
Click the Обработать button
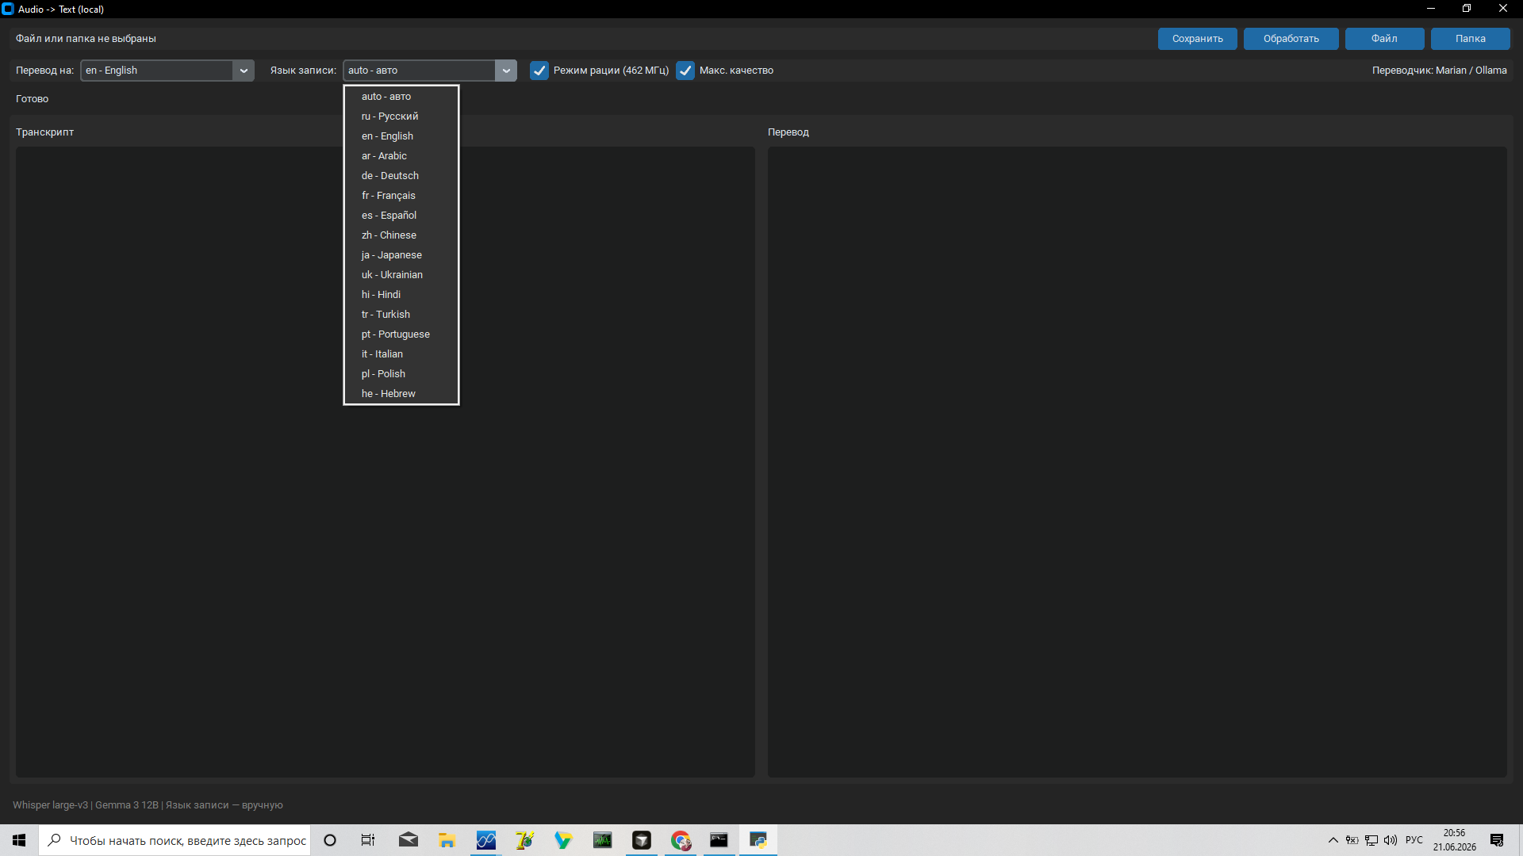[1291, 39]
